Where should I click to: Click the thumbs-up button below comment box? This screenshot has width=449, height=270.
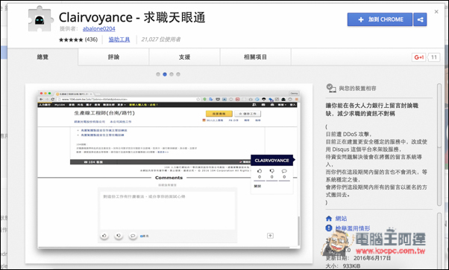tap(104, 236)
